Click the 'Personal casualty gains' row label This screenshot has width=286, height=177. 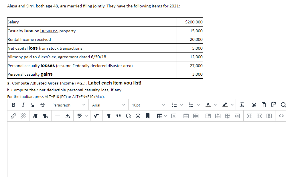pos(30,74)
